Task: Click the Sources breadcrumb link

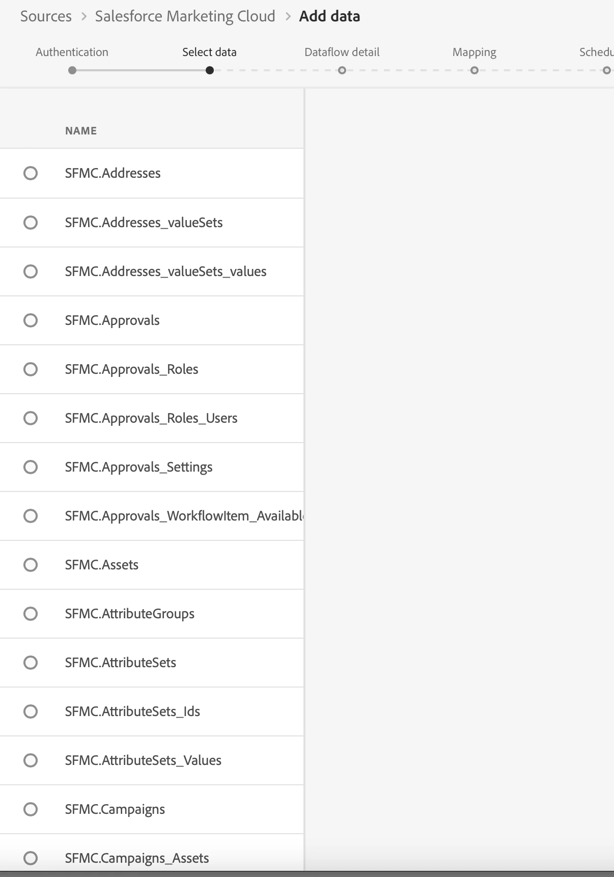Action: point(46,16)
